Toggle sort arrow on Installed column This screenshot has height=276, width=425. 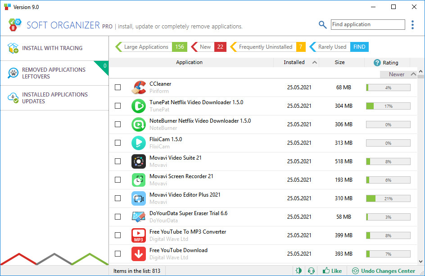[314, 62]
